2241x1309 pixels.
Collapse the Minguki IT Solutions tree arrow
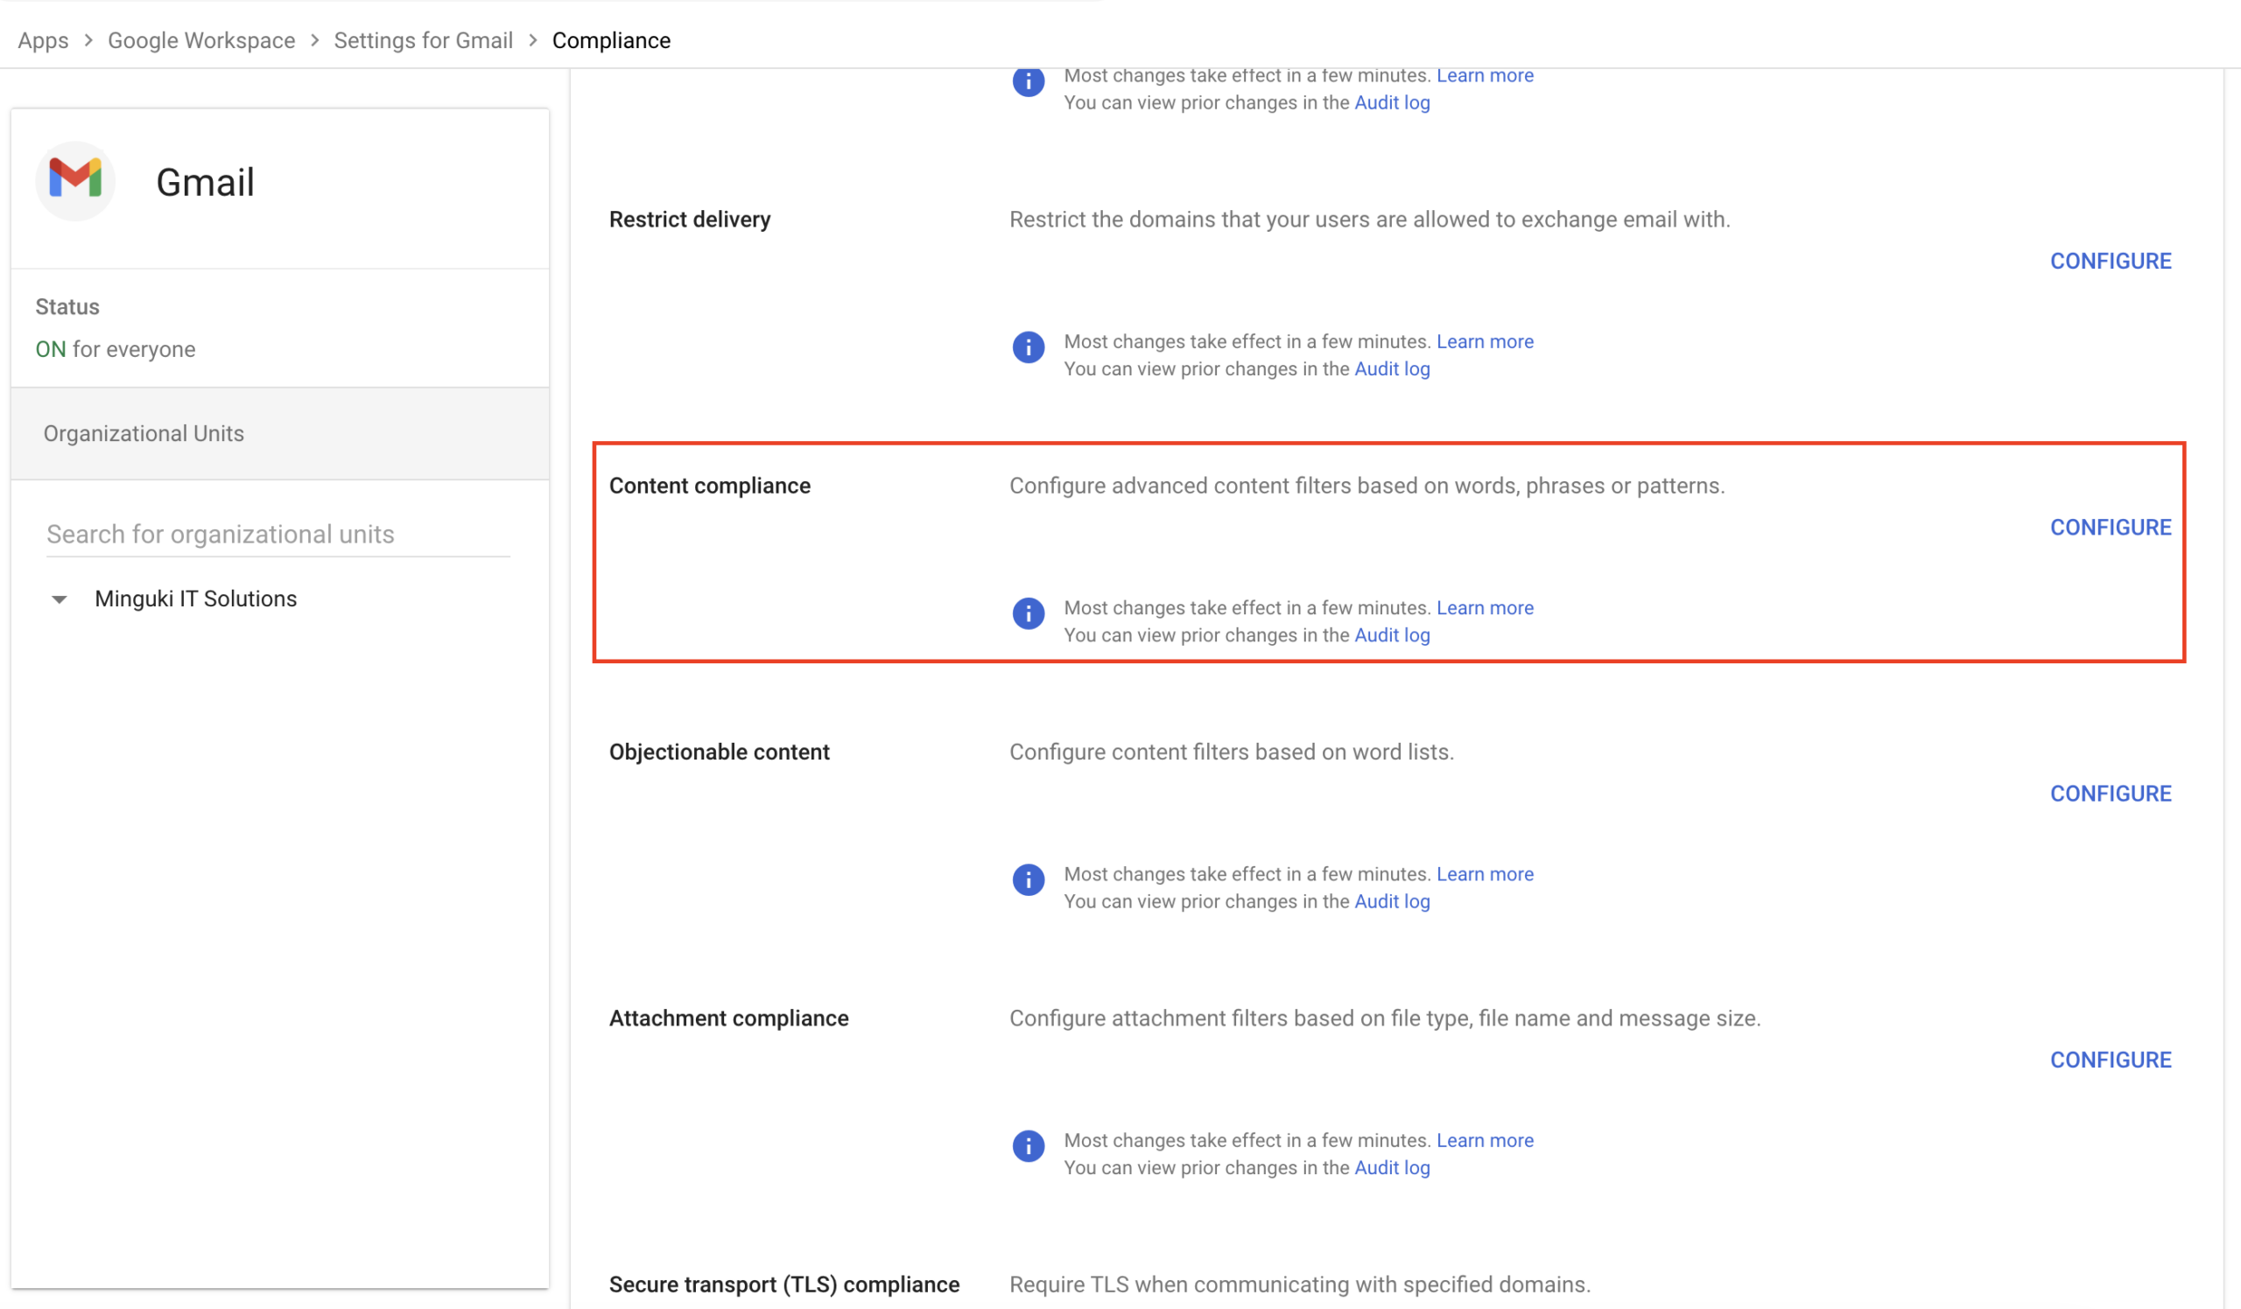(60, 599)
